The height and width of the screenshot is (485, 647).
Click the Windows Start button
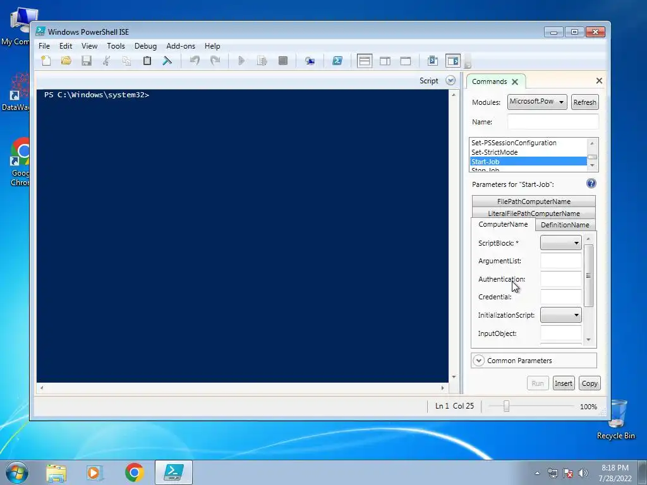coord(16,472)
